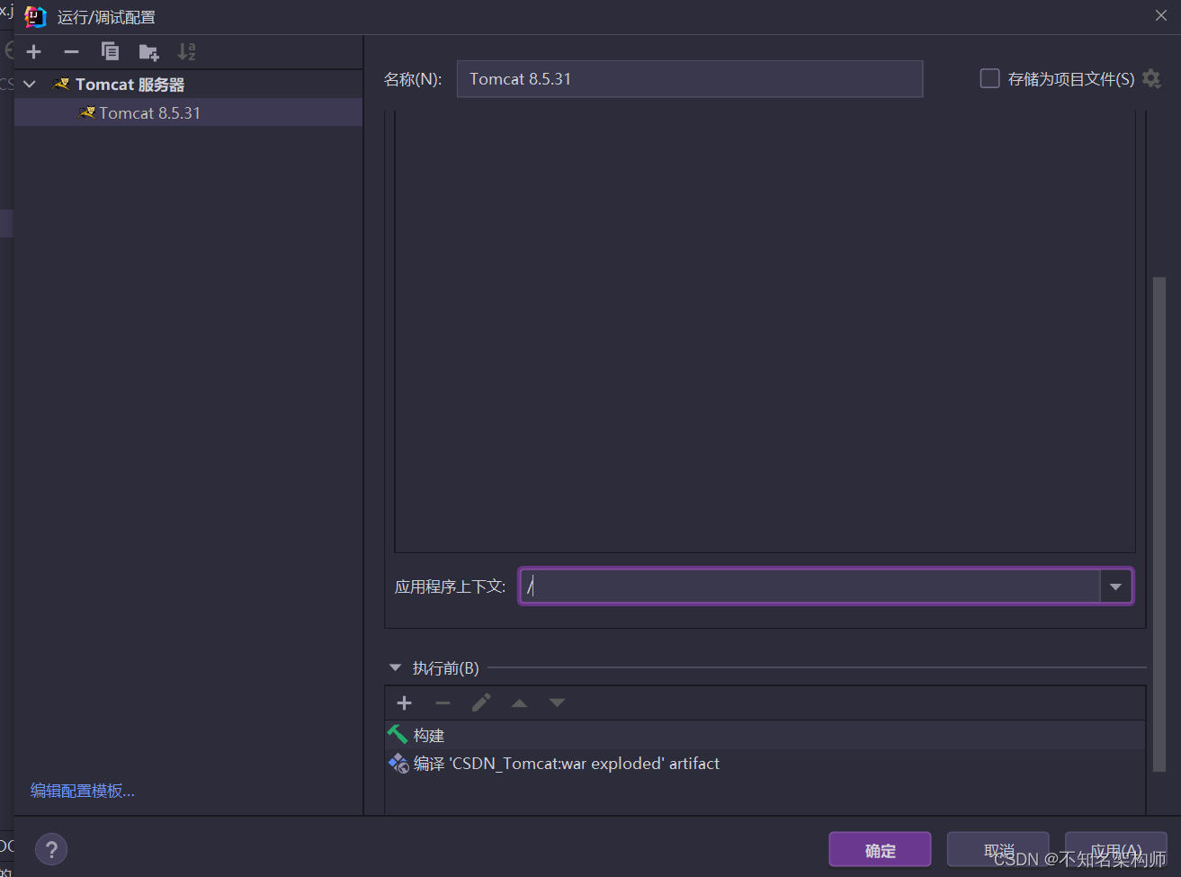Apply changes with 应用 button

click(1115, 850)
